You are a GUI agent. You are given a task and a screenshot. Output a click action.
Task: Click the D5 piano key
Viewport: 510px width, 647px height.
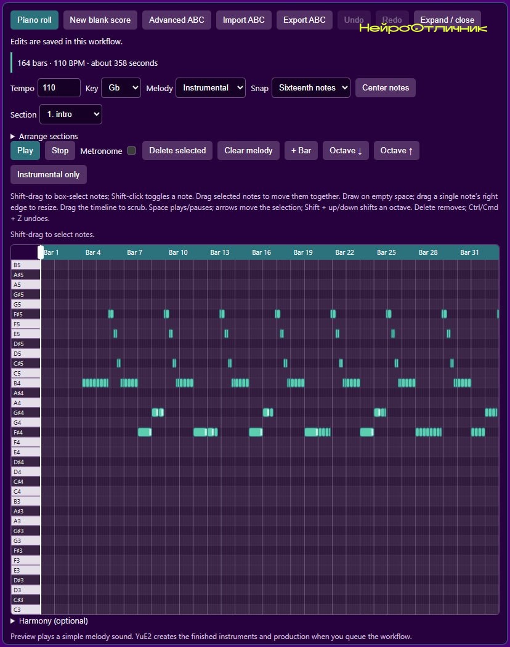[26, 353]
